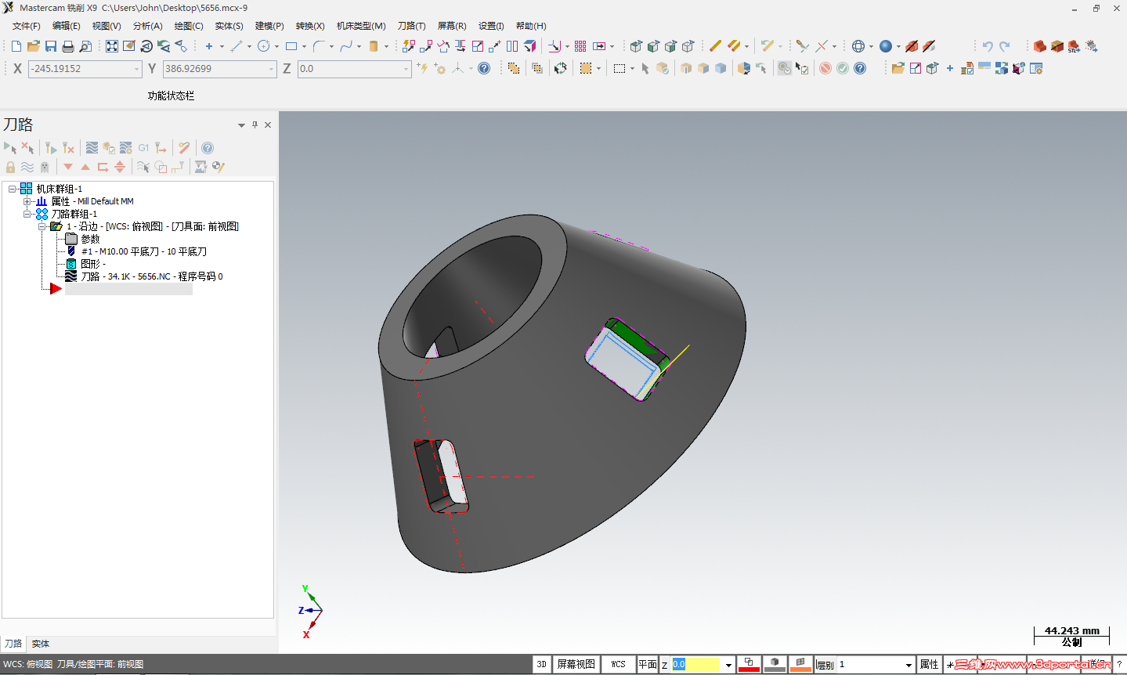Screen dimensions: 1127x675
Task: Click the blue shaded sphere icon
Action: 885,46
